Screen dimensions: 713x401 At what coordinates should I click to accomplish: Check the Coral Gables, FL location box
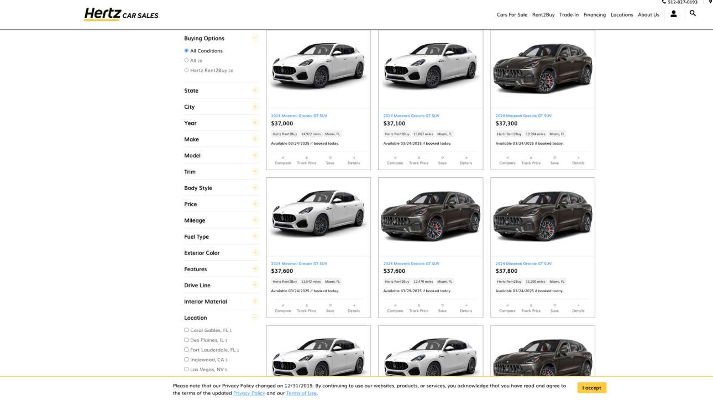click(186, 330)
